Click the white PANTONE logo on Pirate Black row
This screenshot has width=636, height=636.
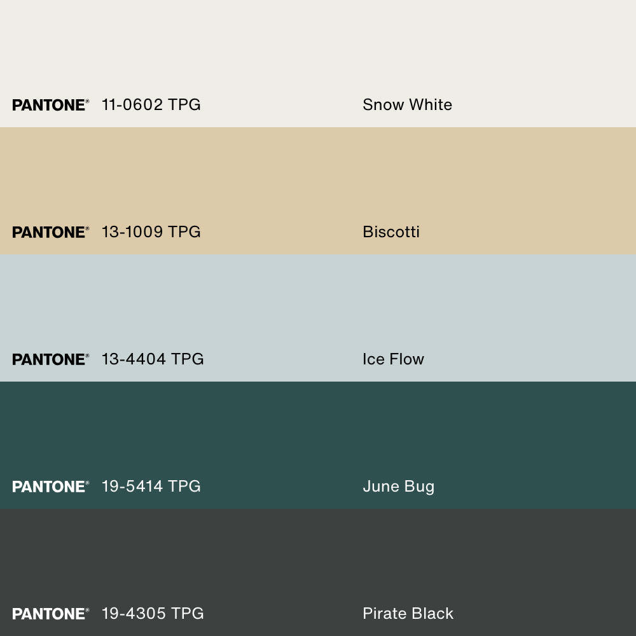(50, 614)
